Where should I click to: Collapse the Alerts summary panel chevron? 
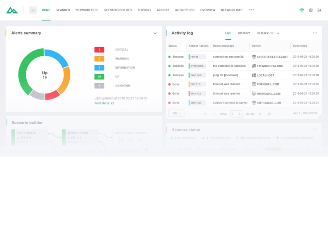tap(155, 33)
